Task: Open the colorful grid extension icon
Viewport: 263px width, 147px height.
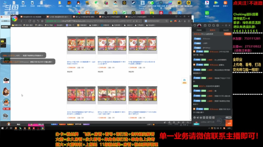Action: (171, 21)
